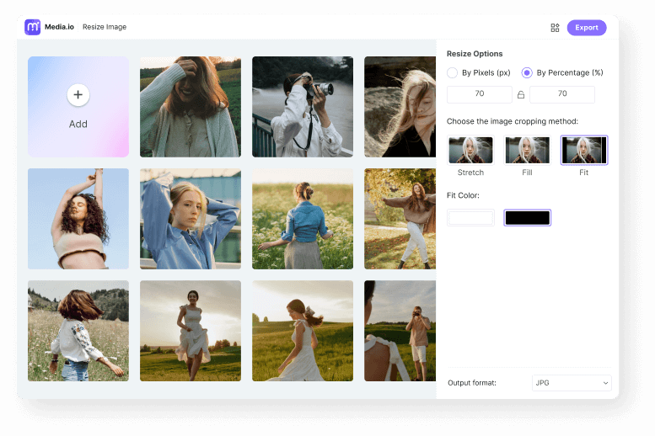Image resolution: width=655 pixels, height=436 pixels.
Task: Click the Resize Image title tab
Action: point(105,27)
